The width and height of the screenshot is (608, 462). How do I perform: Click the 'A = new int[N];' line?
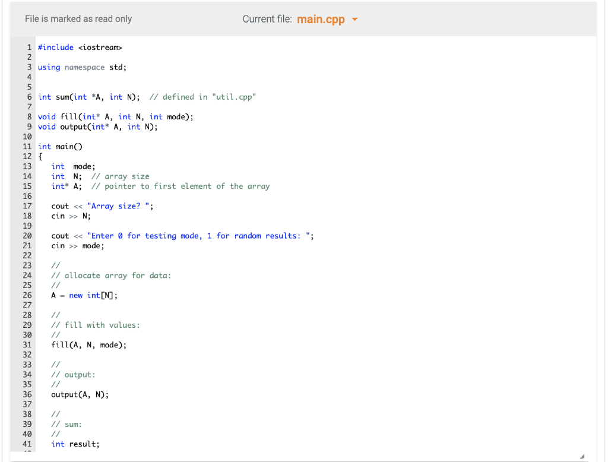(84, 296)
